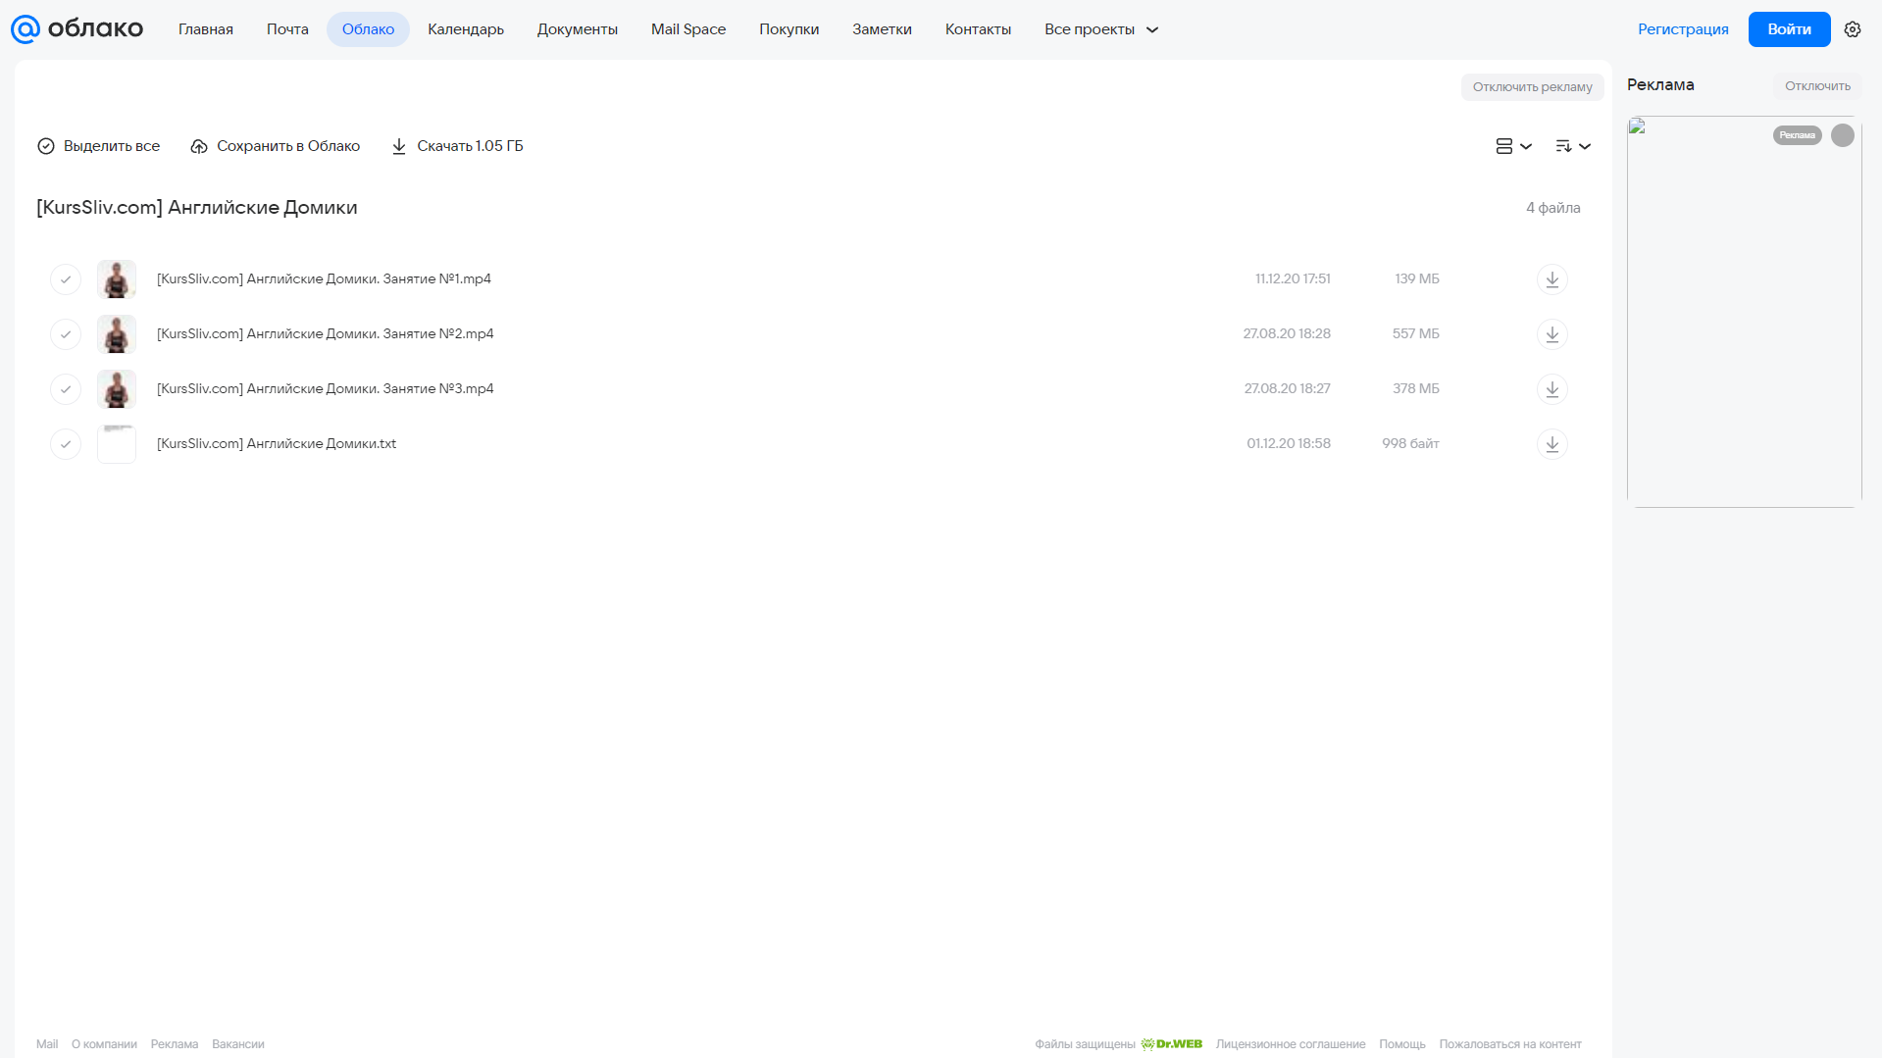Open the Занятие №2.mp4 video thumbnail
Image resolution: width=1882 pixels, height=1058 pixels.
click(x=117, y=334)
